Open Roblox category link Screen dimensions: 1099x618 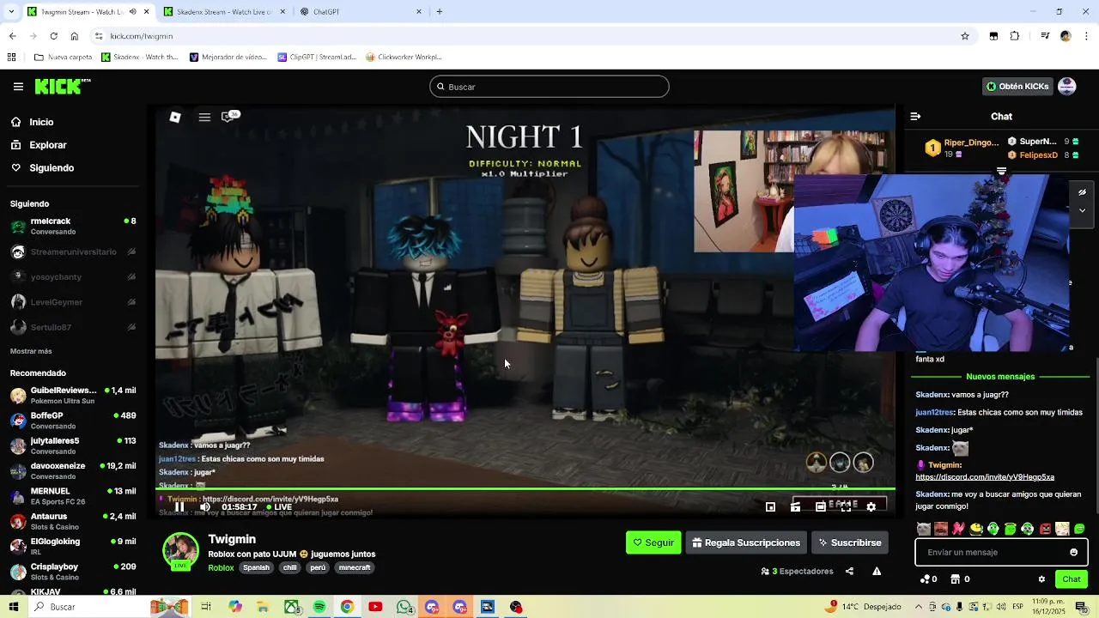click(221, 568)
